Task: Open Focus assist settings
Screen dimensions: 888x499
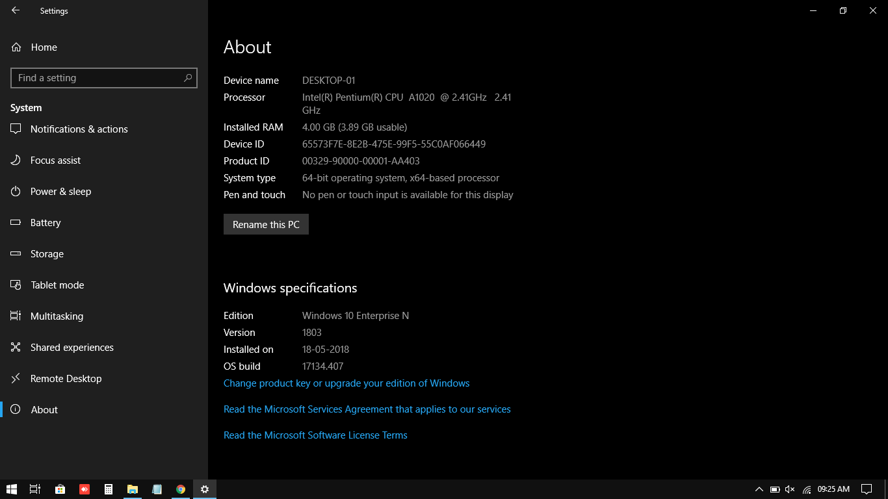Action: pyautogui.click(x=104, y=160)
